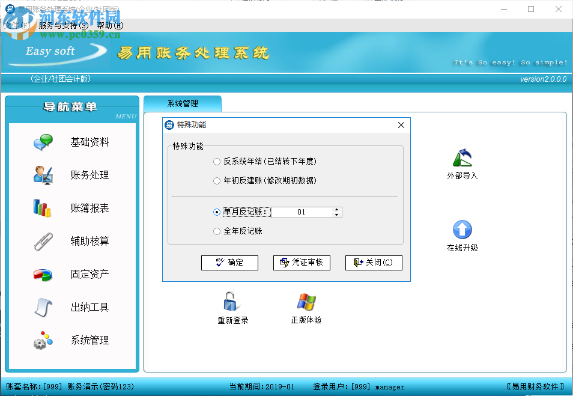Click the 凭证审核 button
The image size is (573, 396).
pos(302,263)
